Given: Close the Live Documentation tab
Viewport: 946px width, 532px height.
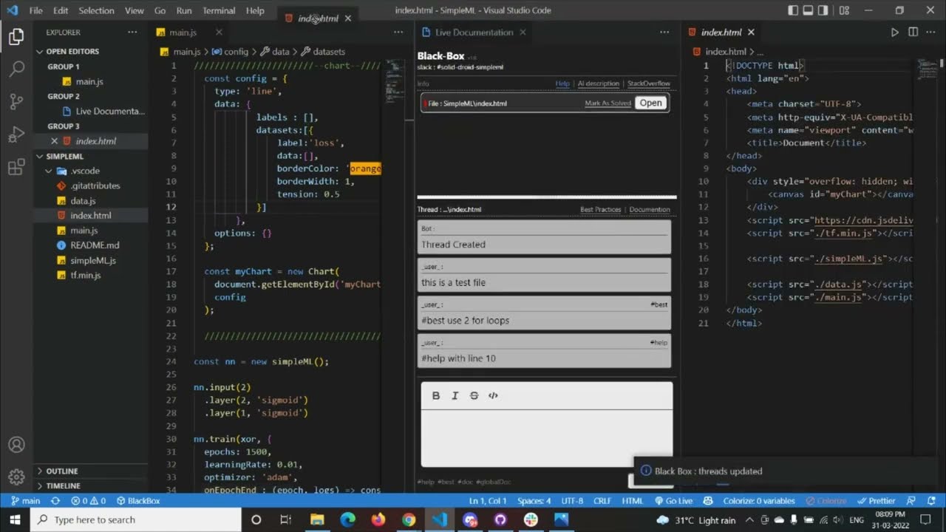Looking at the screenshot, I should click(523, 33).
